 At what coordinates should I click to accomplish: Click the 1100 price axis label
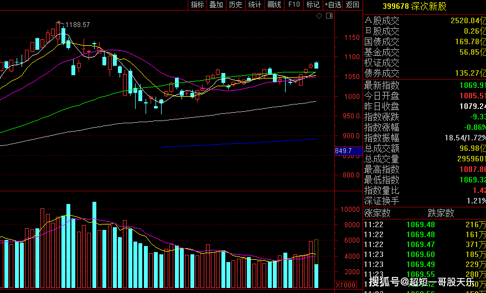click(352, 57)
